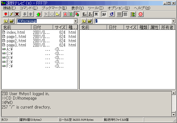The width and height of the screenshot is (177, 123).
Task: Select index.html in local file list
Action: tap(16, 32)
